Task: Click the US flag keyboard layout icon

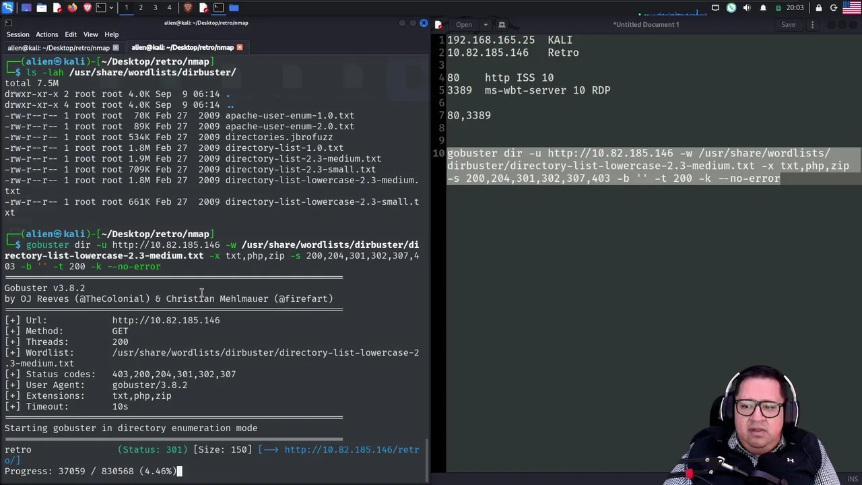Action: (x=852, y=7)
